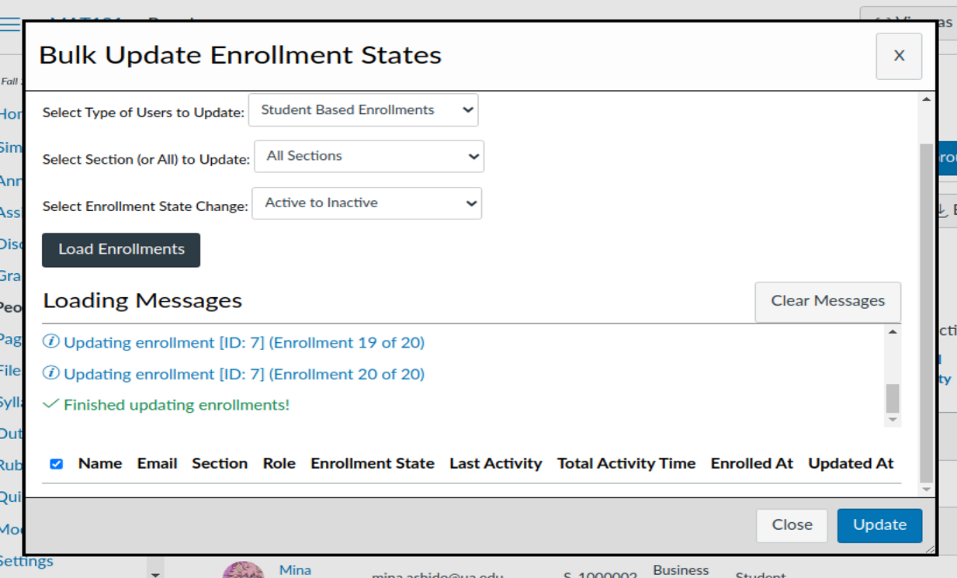Open the Select Section to Update dropdown
This screenshot has width=957, height=578.
(368, 156)
